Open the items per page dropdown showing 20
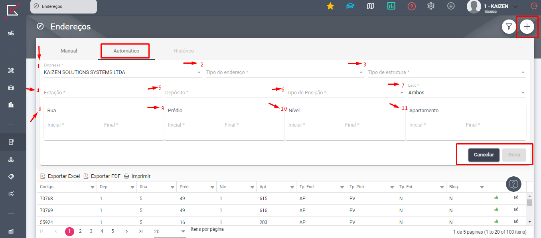The height and width of the screenshot is (238, 541). pos(170,232)
